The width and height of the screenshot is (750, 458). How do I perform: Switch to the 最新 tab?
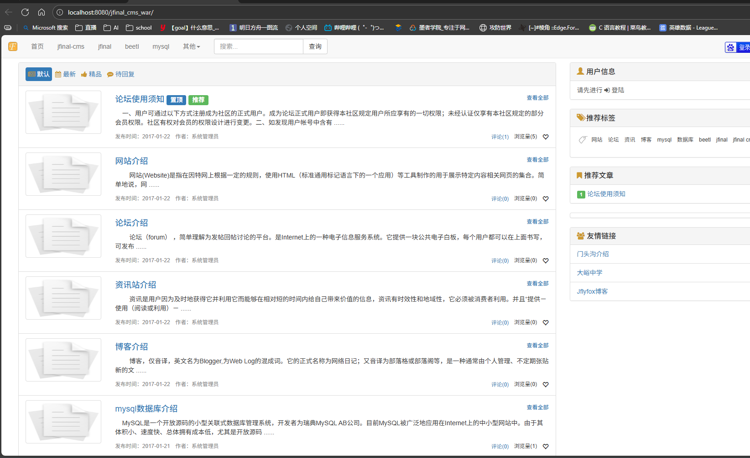[65, 74]
